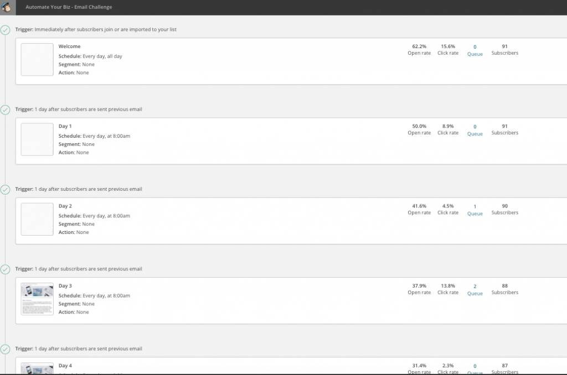The height and width of the screenshot is (375, 567).
Task: Open the Day 4 email preview thumbnail
Action: click(x=37, y=368)
